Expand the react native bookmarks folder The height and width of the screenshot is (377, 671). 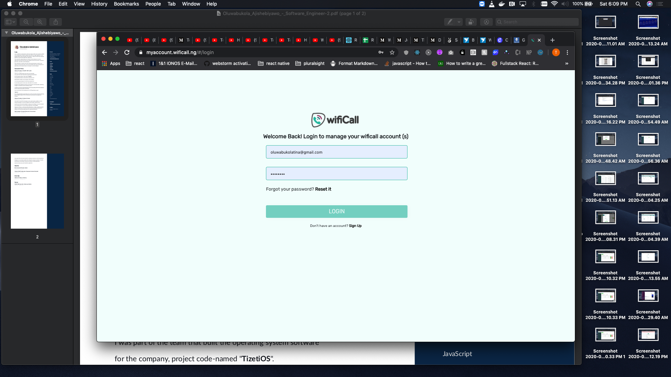tap(274, 64)
